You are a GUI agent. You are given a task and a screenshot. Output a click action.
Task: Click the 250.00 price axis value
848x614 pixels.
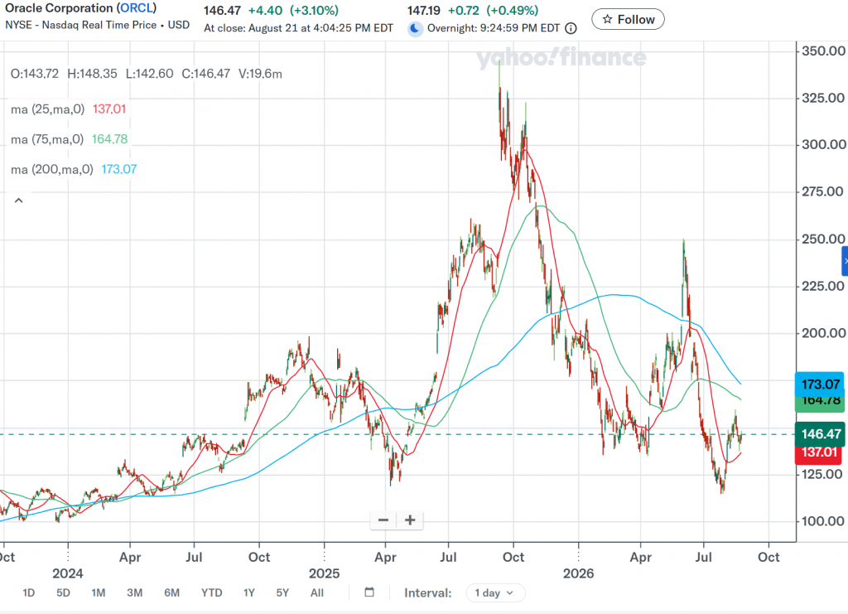tap(823, 239)
